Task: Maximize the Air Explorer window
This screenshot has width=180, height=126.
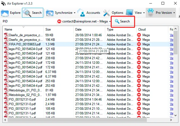Action: click(163, 3)
